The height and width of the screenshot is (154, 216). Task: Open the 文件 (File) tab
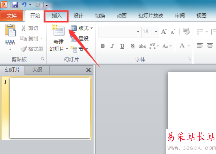[x=12, y=16]
